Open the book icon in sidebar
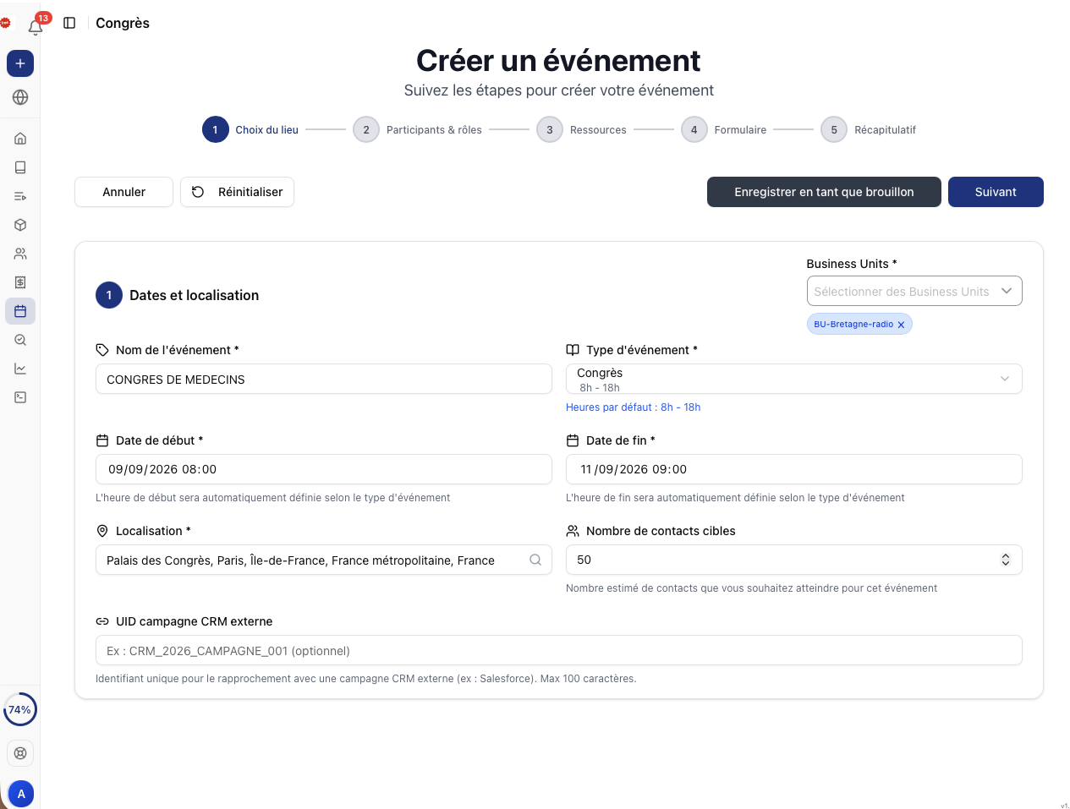This screenshot has height=809, width=1070. (x=20, y=167)
